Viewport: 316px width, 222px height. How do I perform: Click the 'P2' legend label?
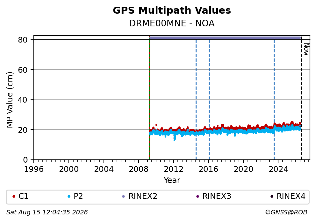78,196
